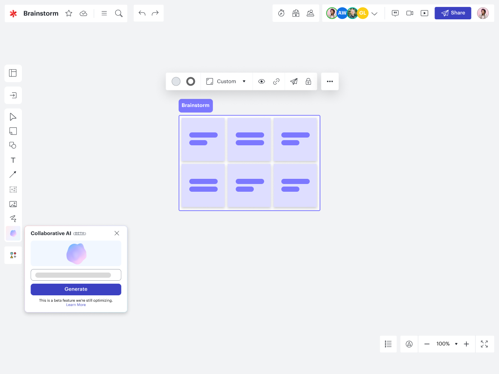
Task: Choose the freehand drawing tool
Action: tap(13, 219)
